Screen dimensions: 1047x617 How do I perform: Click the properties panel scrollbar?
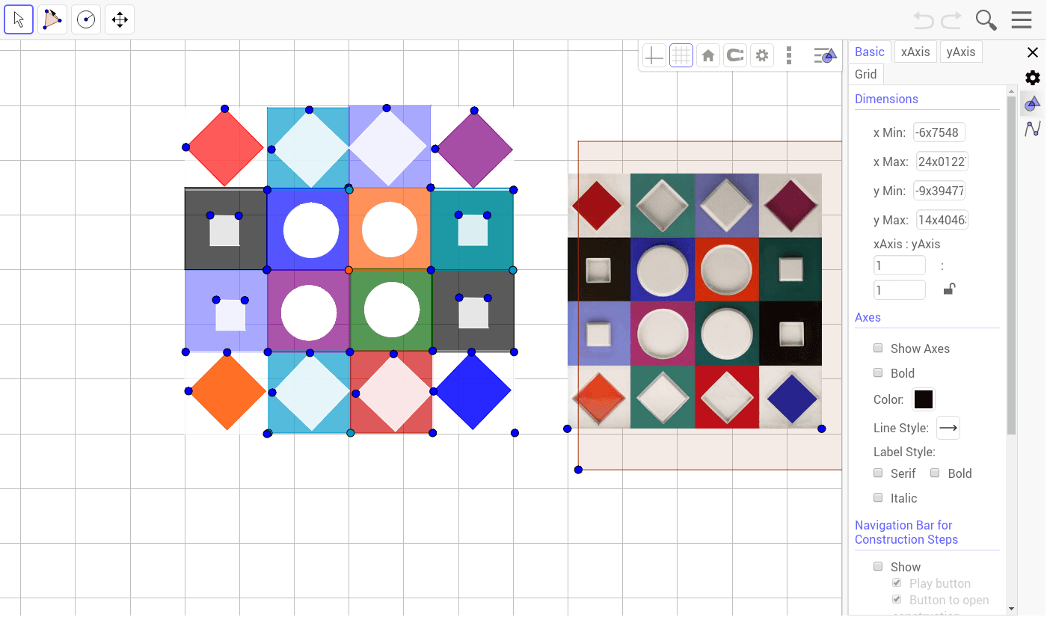tap(1012, 265)
